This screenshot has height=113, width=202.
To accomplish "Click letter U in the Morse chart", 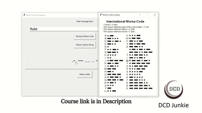I will [x=105, y=91].
